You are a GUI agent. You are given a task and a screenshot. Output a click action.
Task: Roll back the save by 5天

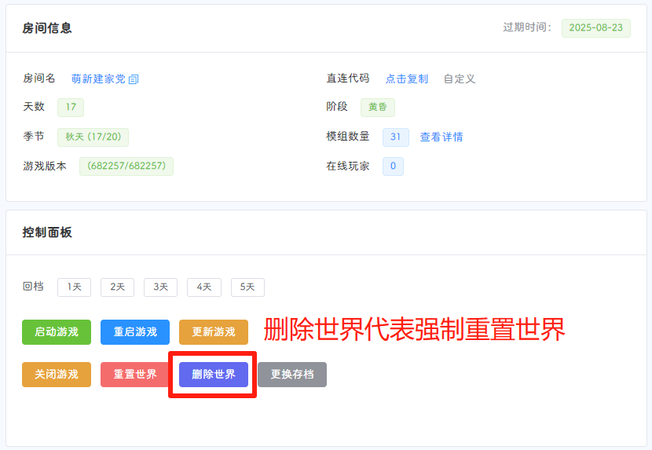[247, 287]
